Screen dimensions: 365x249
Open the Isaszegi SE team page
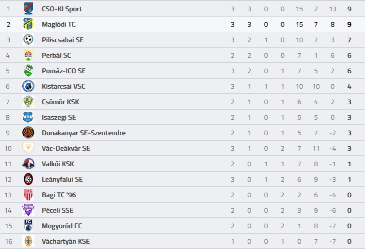(x=59, y=117)
